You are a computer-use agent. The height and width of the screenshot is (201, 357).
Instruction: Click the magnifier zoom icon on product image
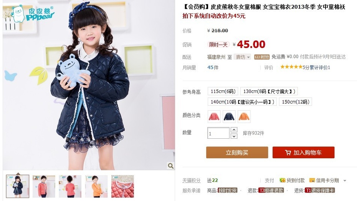click(170, 166)
